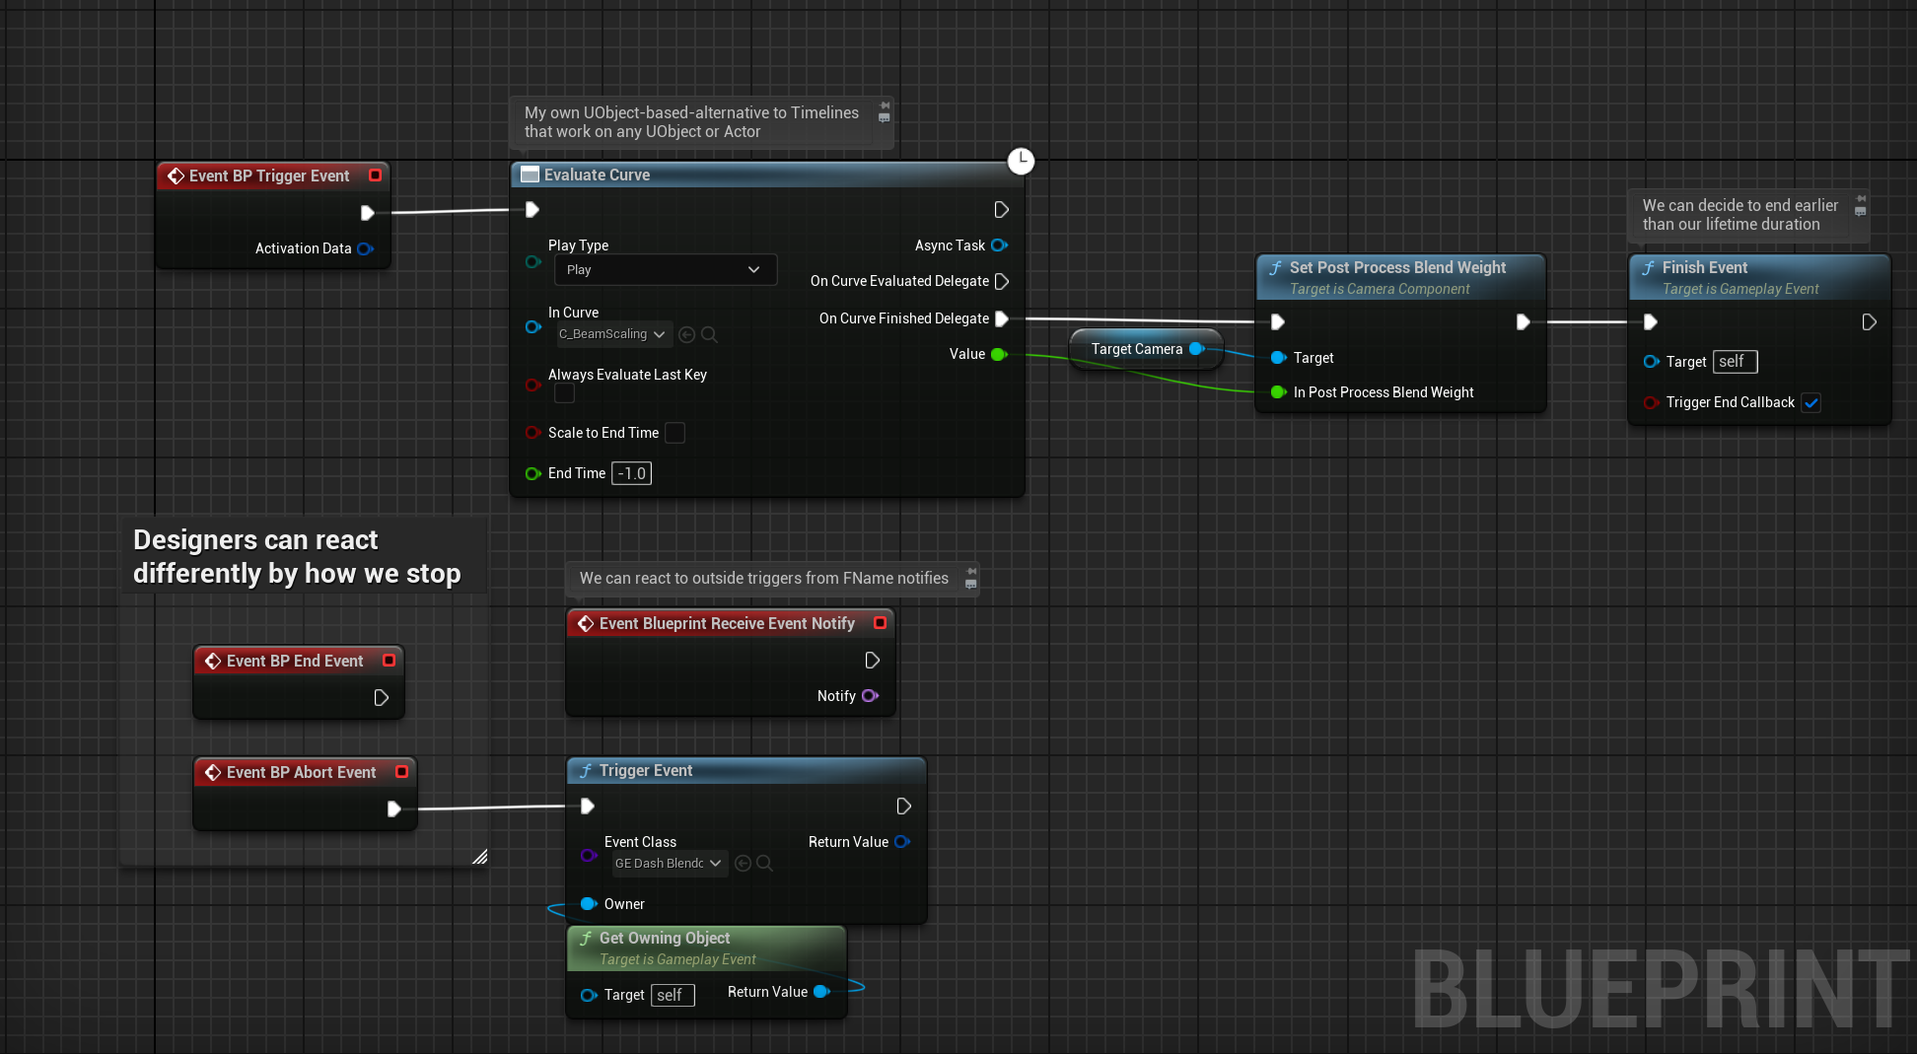This screenshot has width=1917, height=1054.
Task: Uncheck the Trigger End Callback checkbox
Action: coord(1810,403)
